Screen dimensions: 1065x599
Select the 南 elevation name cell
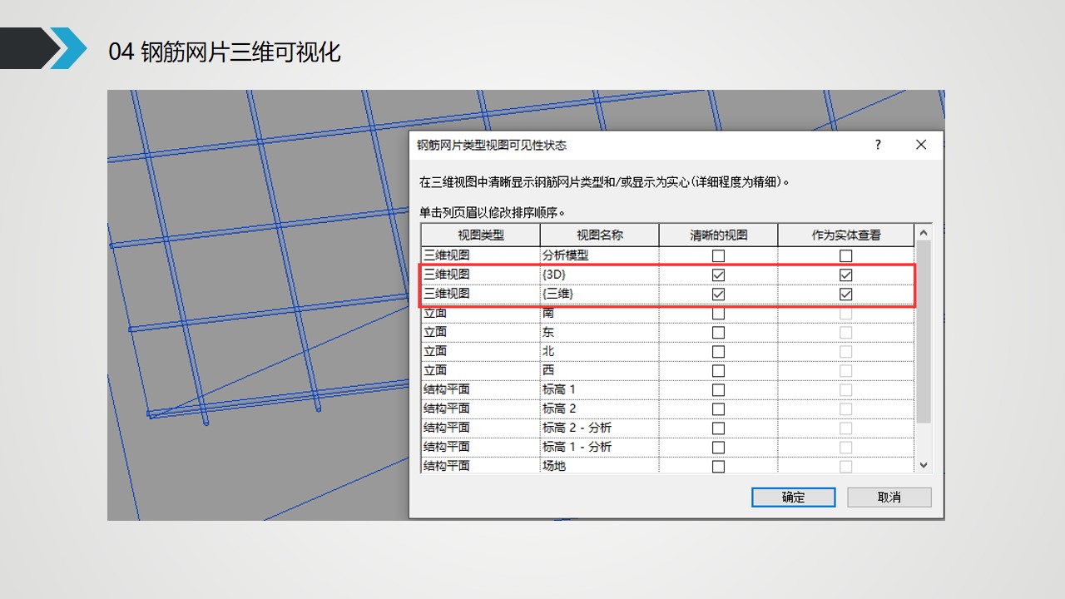[600, 313]
